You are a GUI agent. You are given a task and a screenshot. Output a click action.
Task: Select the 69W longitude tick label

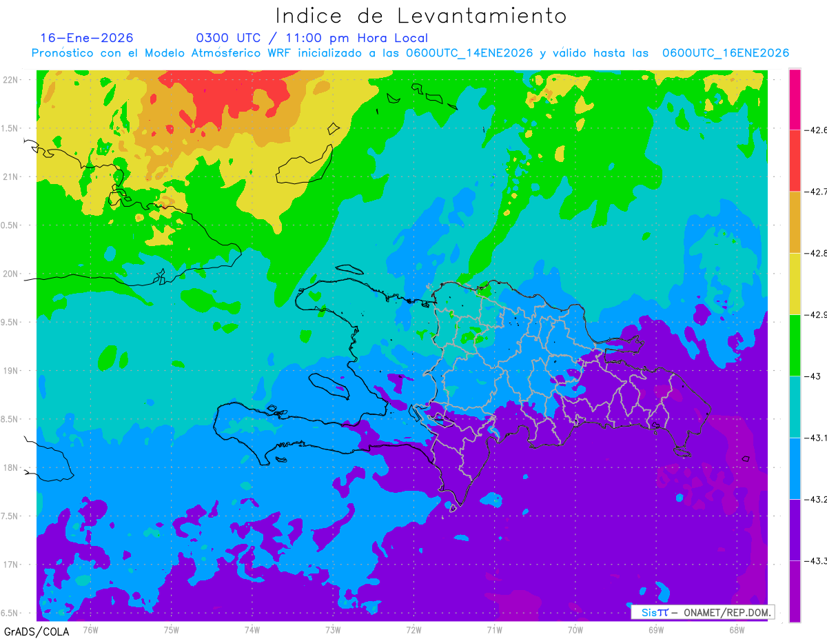(655, 629)
